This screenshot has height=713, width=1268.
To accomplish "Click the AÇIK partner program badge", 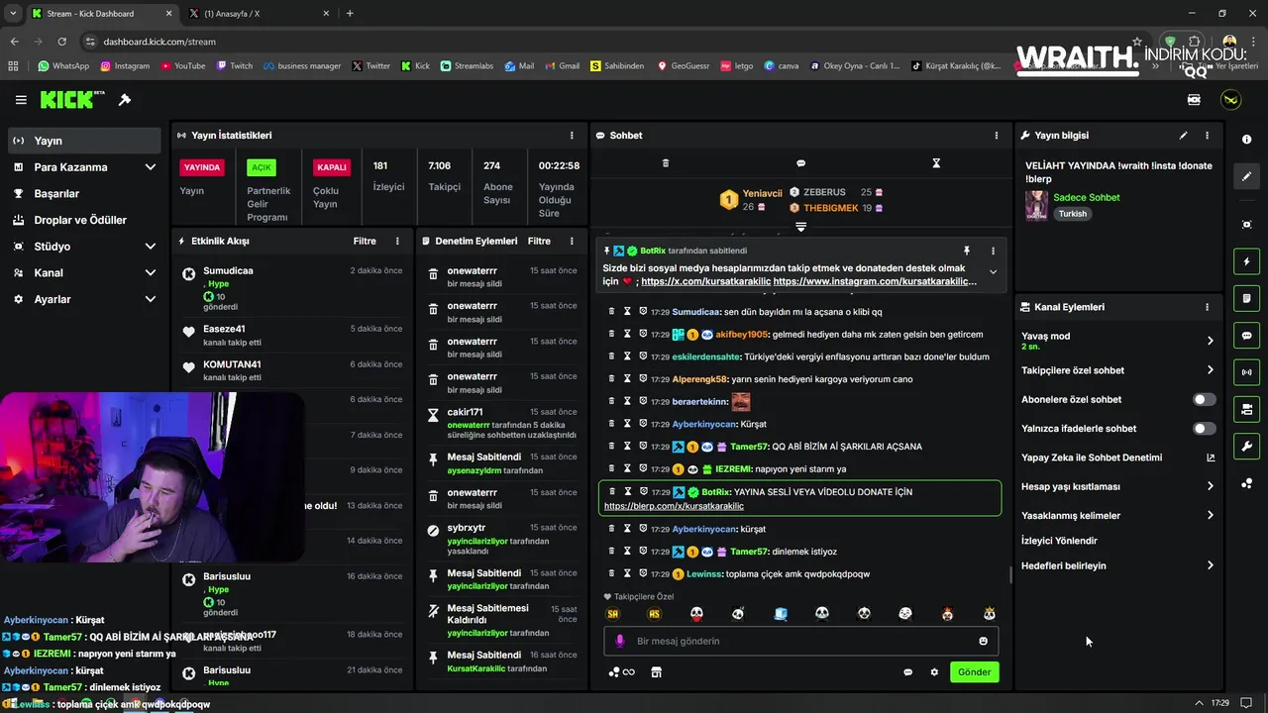I will pyautogui.click(x=261, y=167).
